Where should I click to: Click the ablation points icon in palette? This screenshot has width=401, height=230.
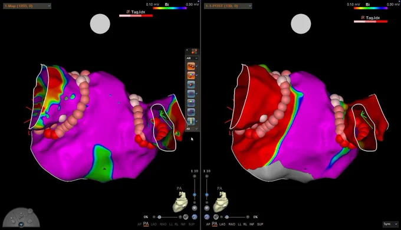[x=191, y=67]
